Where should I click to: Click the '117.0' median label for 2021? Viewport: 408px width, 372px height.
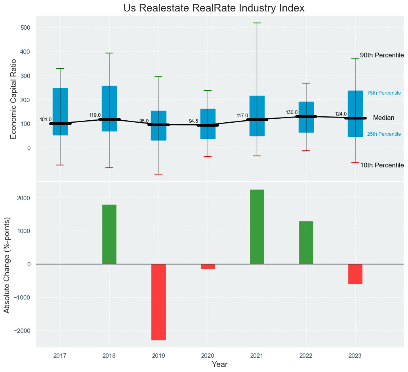(x=242, y=116)
